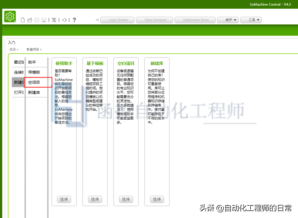Click the plug connect icon
Viewport: 298px width, 218px height.
click(x=64, y=20)
